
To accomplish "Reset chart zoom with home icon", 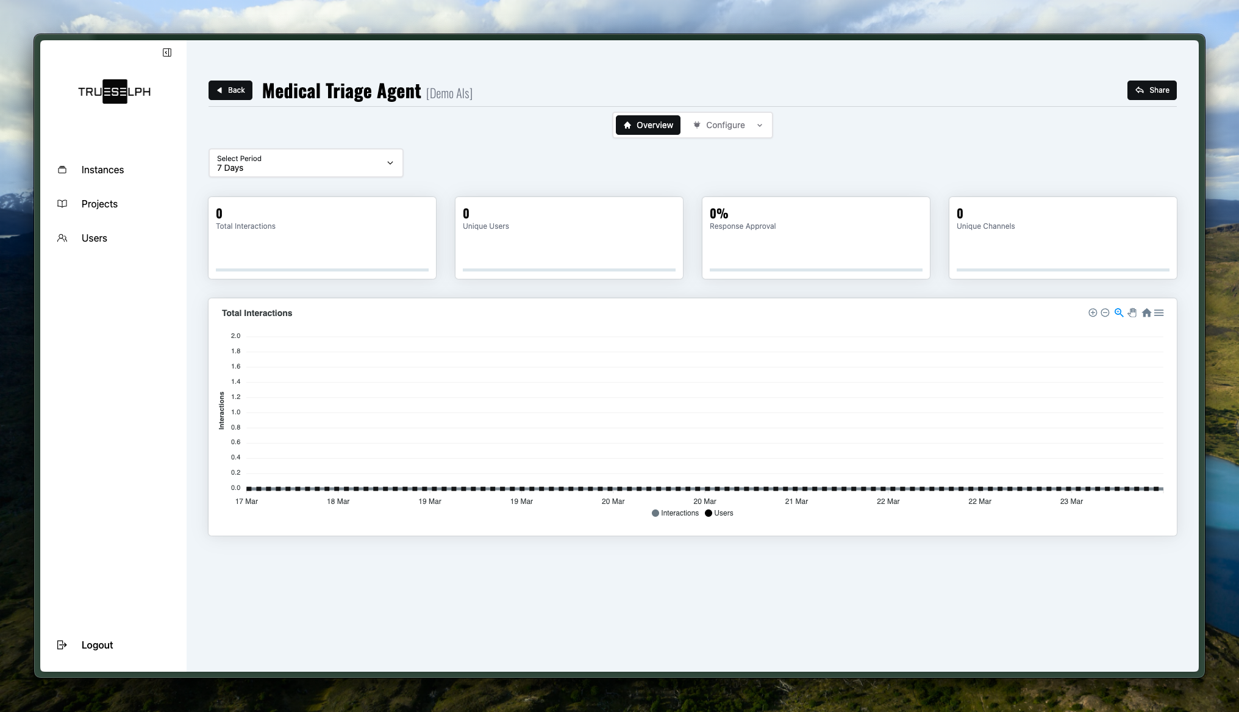I will point(1146,313).
